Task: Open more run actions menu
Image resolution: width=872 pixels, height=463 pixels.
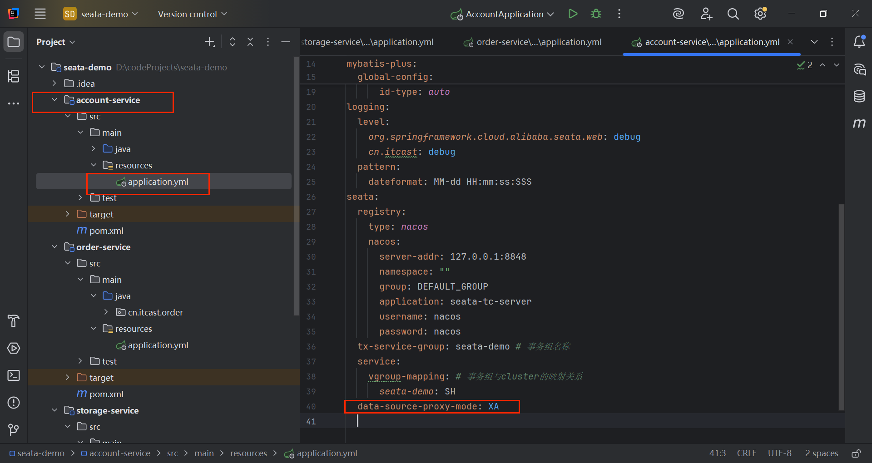Action: pyautogui.click(x=619, y=14)
